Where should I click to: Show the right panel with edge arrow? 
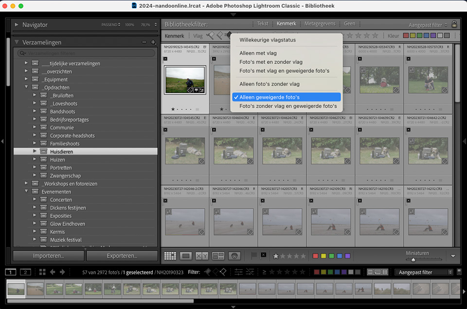pos(464,142)
